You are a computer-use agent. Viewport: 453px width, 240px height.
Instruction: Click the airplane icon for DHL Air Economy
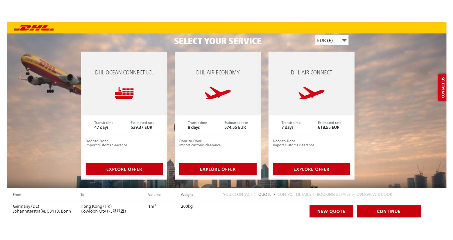coord(218,93)
